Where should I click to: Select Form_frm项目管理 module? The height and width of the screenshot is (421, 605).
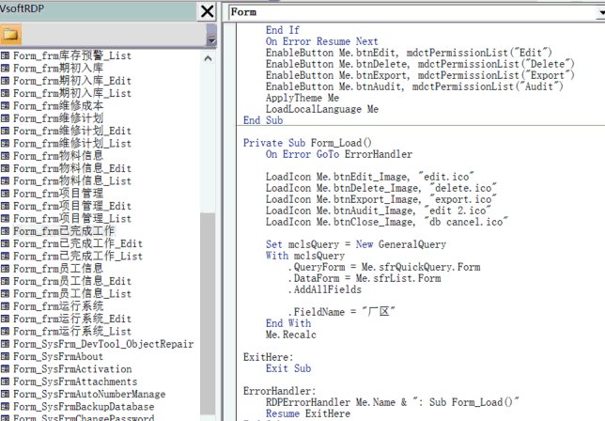point(58,194)
